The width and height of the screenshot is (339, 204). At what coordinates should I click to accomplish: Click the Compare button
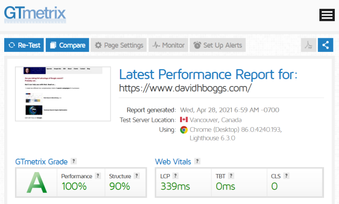[67, 45]
